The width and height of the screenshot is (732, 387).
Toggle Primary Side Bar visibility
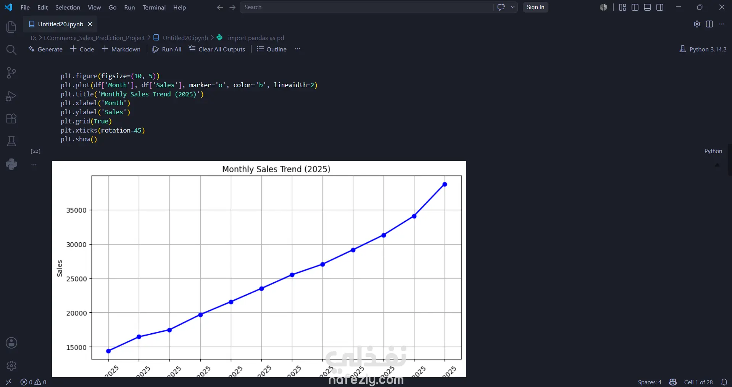coord(635,7)
